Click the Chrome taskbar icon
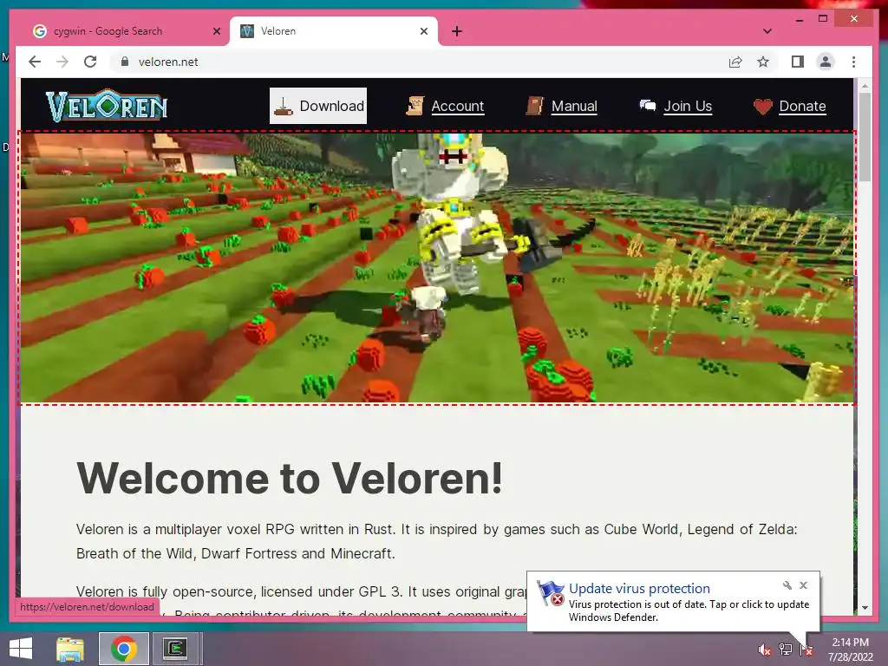888x666 pixels. [x=123, y=649]
